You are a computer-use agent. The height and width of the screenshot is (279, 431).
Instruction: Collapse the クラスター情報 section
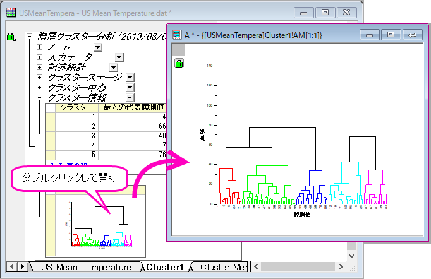[39, 97]
